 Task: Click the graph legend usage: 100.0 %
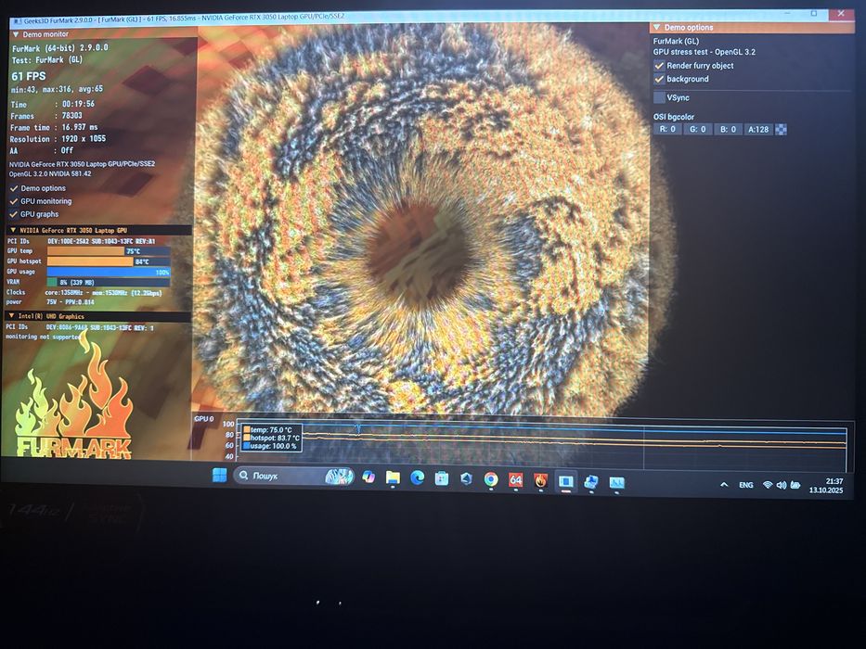[x=271, y=446]
